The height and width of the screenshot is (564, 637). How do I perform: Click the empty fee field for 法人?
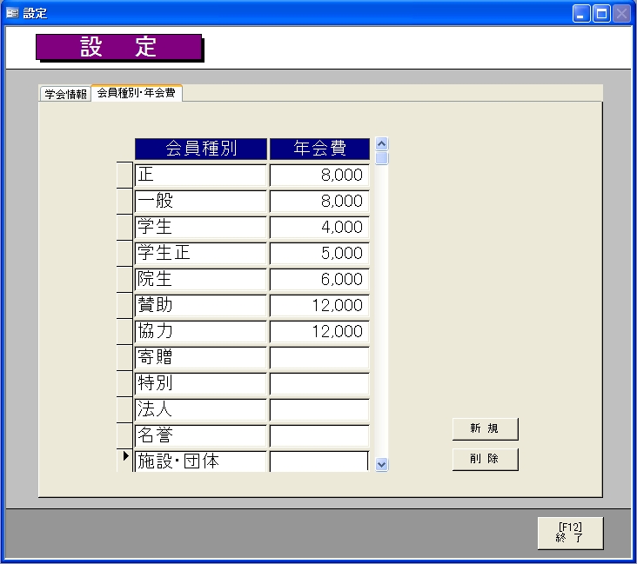coord(319,409)
